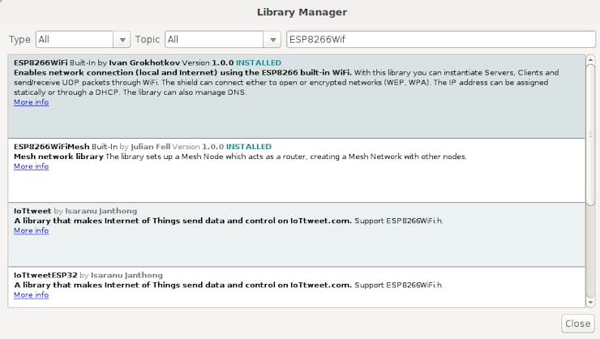Select the IoTtweet library title
This screenshot has height=339, width=600.
point(32,211)
